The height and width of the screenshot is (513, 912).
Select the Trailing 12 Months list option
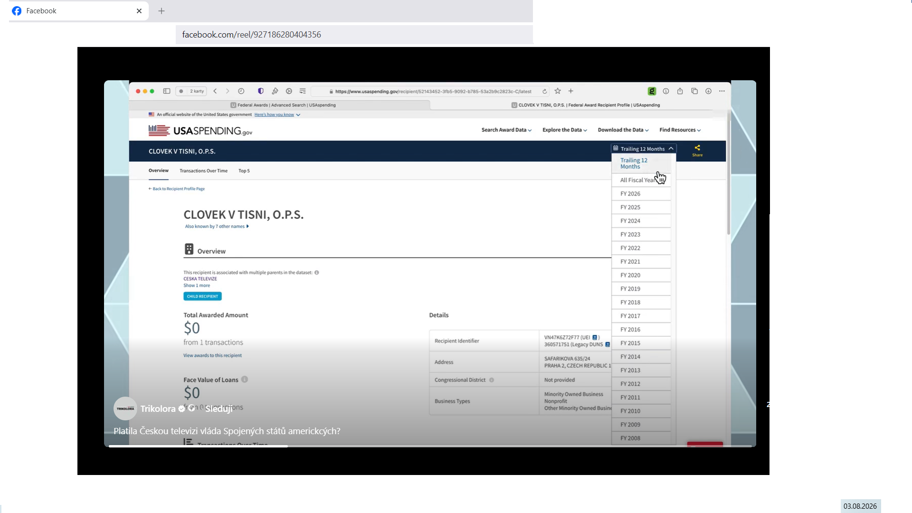[641, 163]
